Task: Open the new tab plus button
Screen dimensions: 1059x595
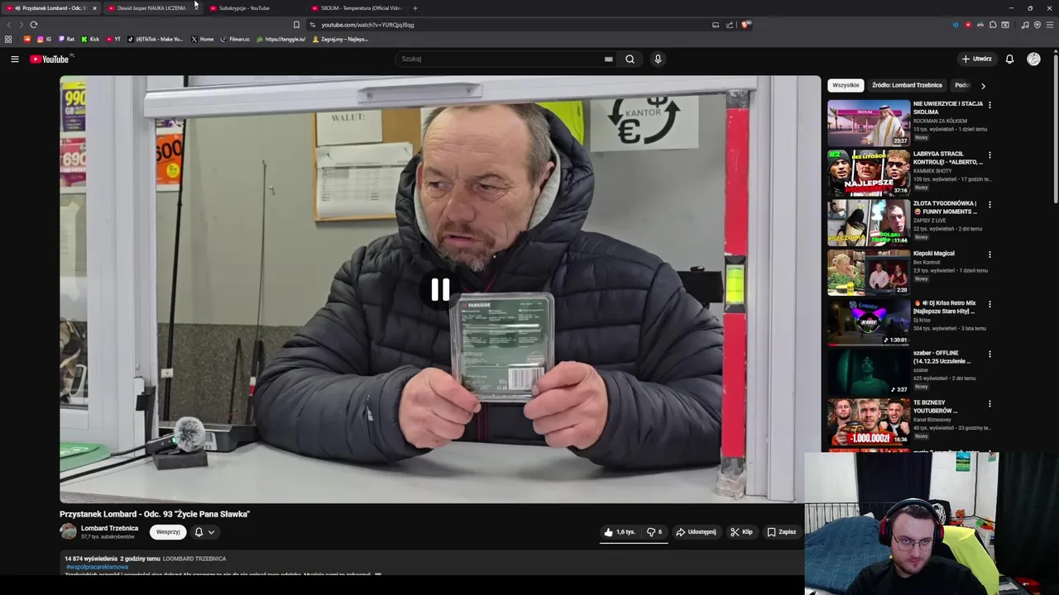Action: click(x=415, y=8)
